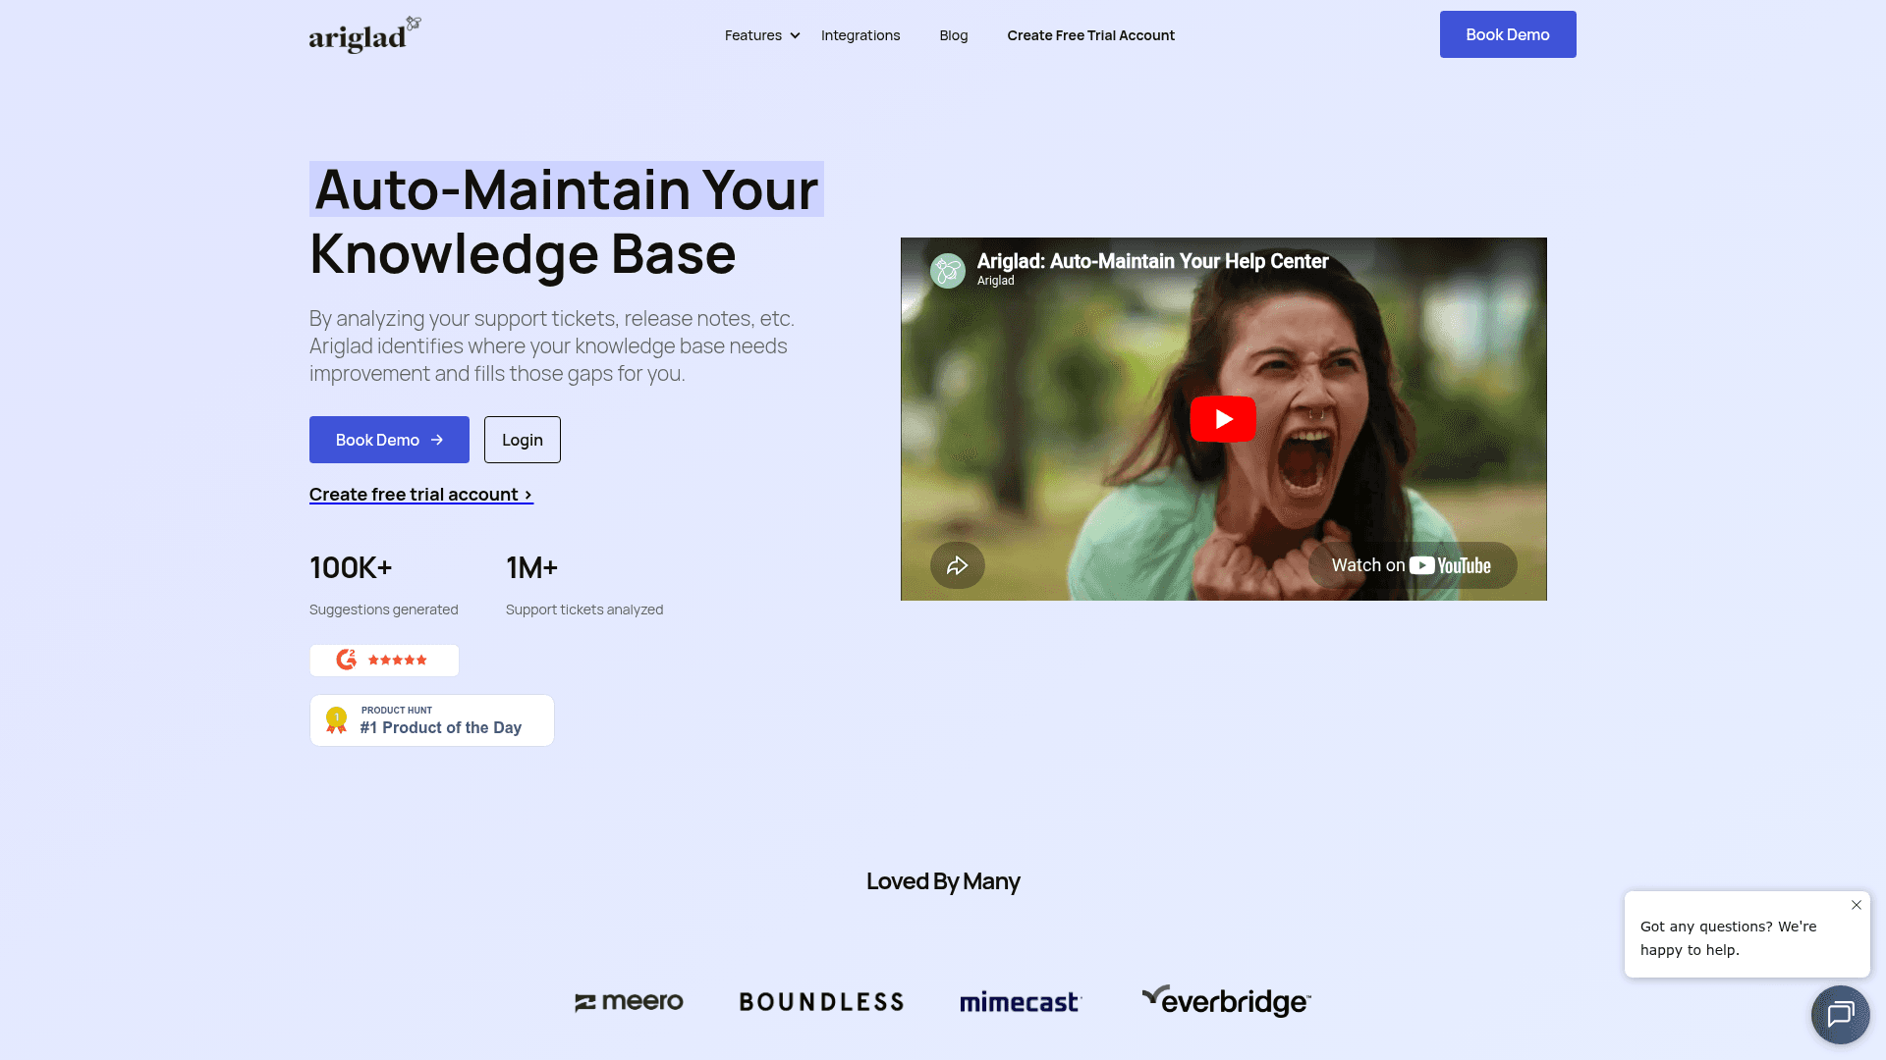Click the Ariglad channel avatar on video
1886x1060 pixels.
tap(948, 271)
